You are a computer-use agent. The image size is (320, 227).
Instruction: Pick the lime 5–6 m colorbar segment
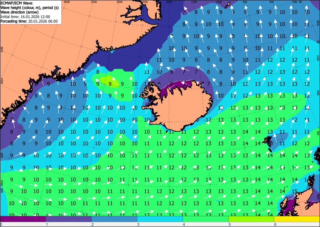click(251, 219)
